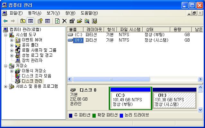Viewport: 205px width, 128px height.
Task: Collapse the 시스템 도구 tree node
Action: (5, 35)
